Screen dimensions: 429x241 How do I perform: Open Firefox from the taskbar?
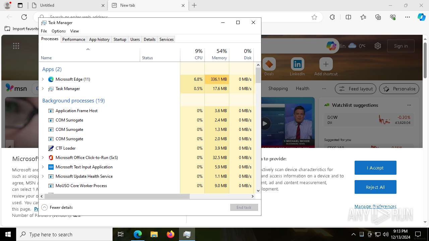pyautogui.click(x=170, y=234)
